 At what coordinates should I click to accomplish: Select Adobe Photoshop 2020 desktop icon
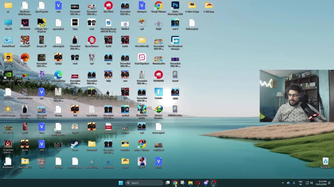(x=175, y=8)
